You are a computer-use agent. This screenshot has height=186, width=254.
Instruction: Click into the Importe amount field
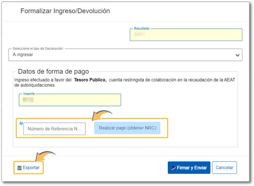[x=70, y=100]
